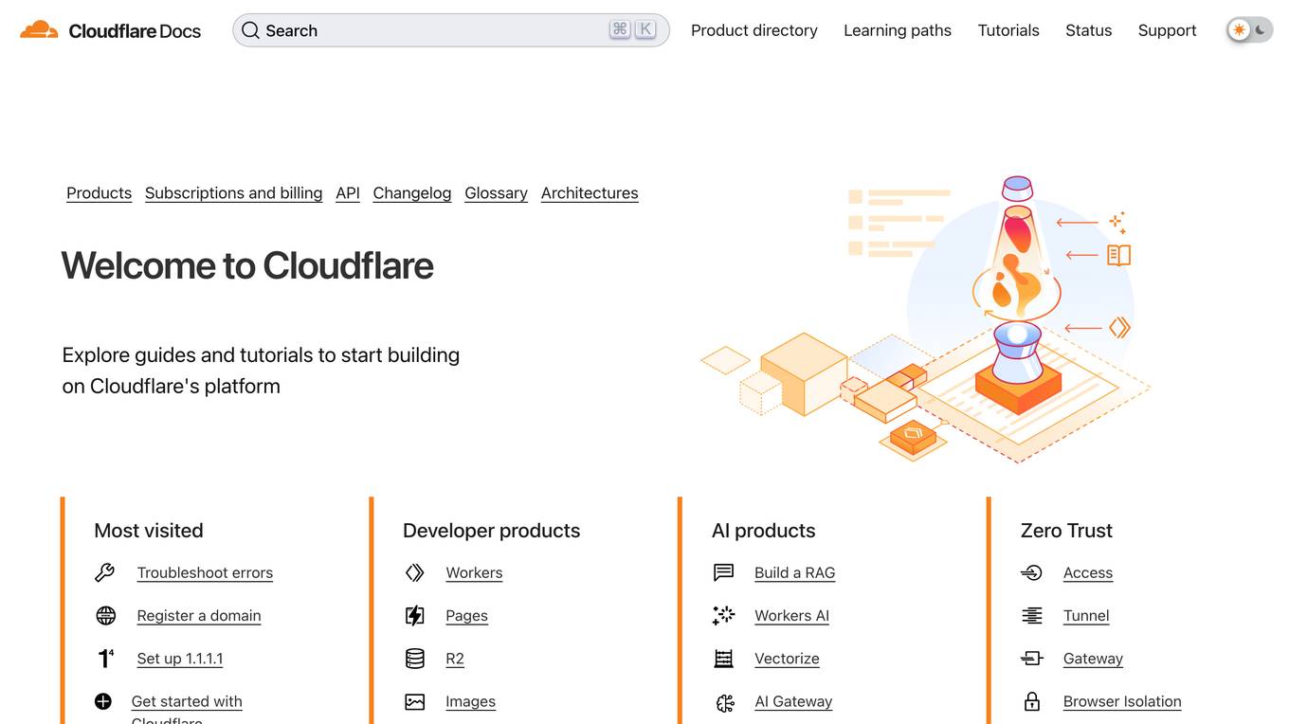Open the API link
The height and width of the screenshot is (724, 1289).
pos(348,192)
